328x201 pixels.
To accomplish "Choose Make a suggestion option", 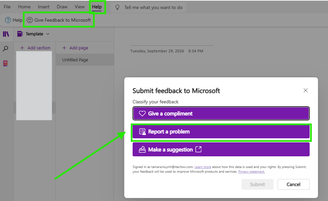I will click(221, 149).
